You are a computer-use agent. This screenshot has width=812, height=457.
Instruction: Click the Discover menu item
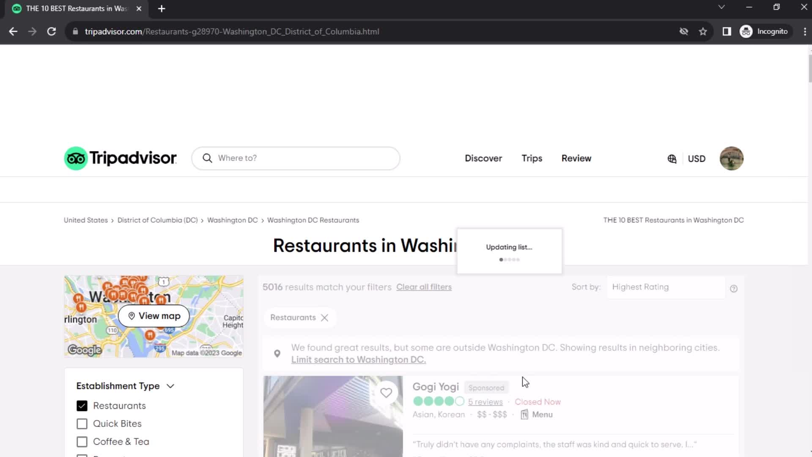[x=483, y=158]
